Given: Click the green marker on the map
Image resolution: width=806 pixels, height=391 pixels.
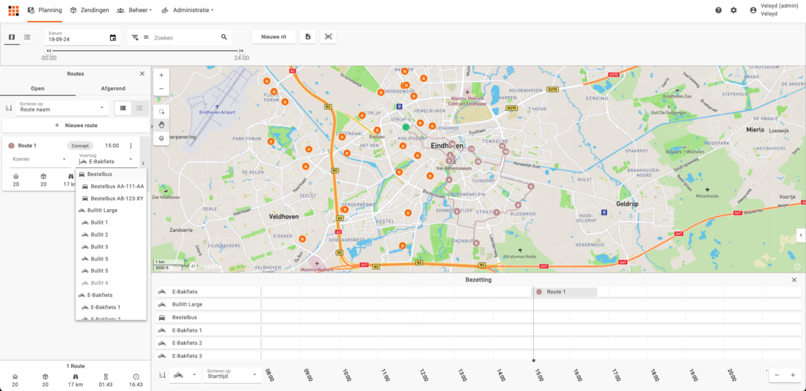Looking at the screenshot, I should (x=406, y=126).
